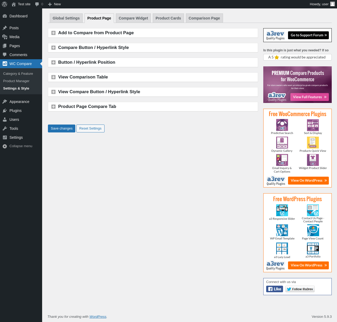Click the Appearance paintbrush icon
Image resolution: width=337 pixels, height=322 pixels.
coord(5,102)
